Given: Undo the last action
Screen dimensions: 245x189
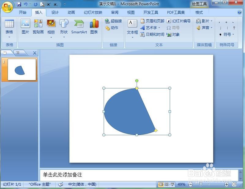Looking at the screenshot, I should coord(26,4).
